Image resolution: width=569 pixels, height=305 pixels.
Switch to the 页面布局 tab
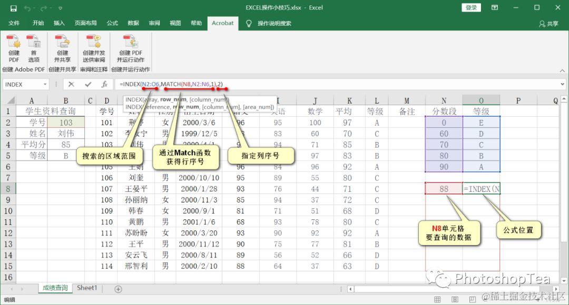(86, 23)
